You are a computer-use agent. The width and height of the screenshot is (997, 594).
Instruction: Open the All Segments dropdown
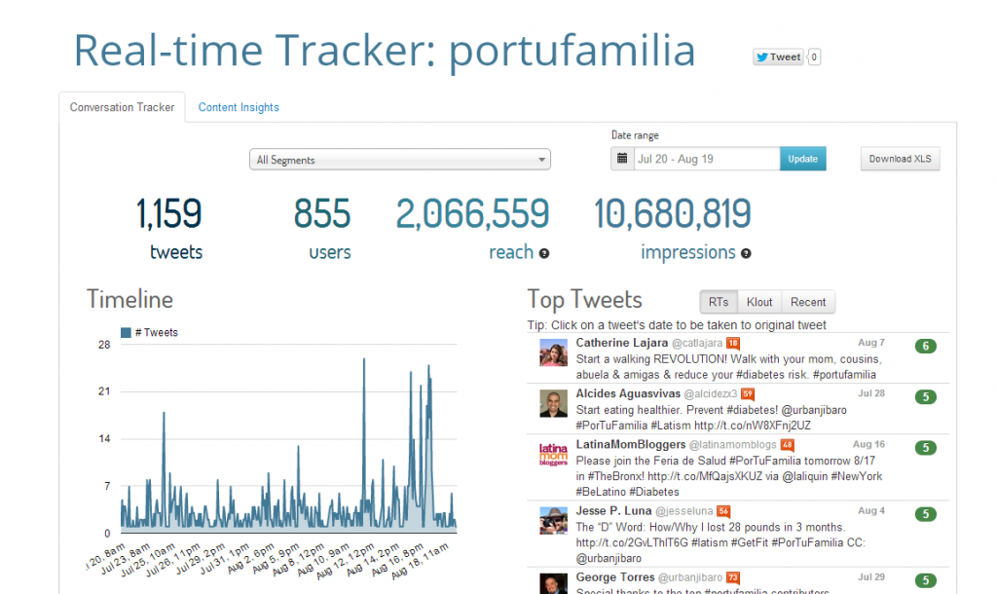[400, 160]
